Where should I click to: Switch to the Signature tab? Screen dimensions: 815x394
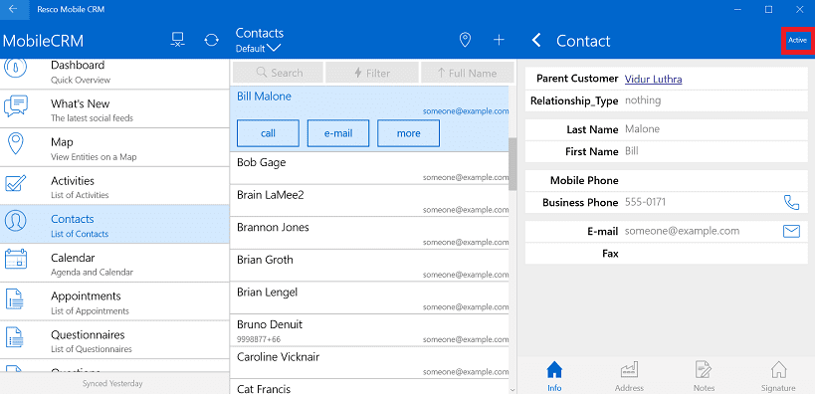pyautogui.click(x=778, y=376)
